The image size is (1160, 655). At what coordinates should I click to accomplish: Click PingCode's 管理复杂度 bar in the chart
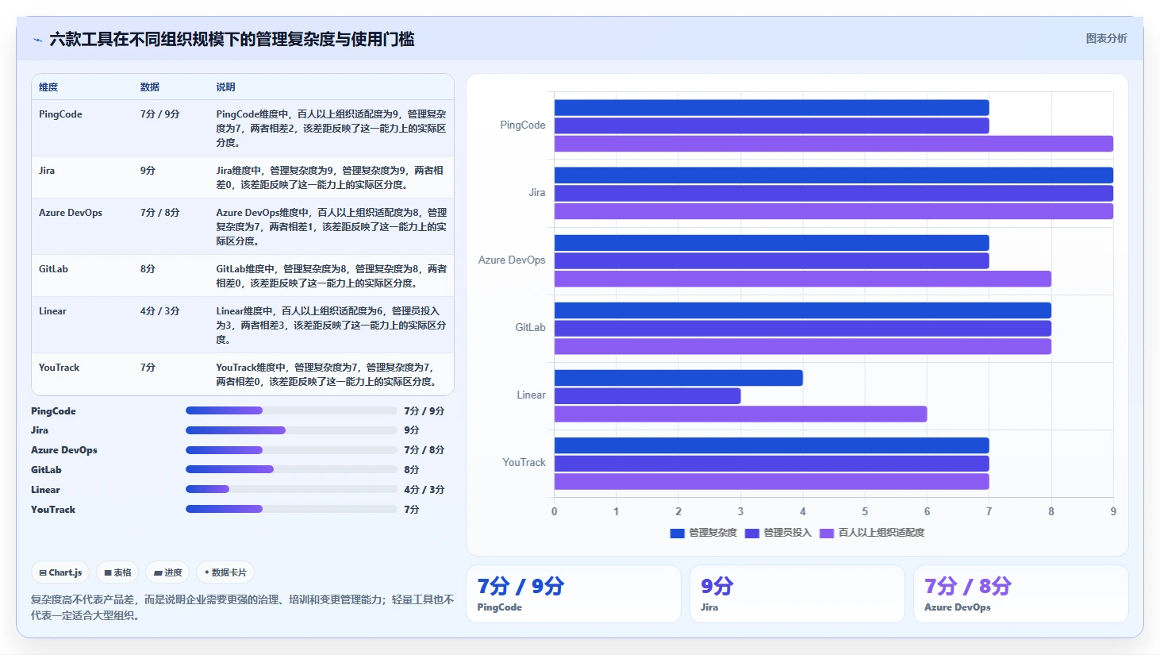pyautogui.click(x=771, y=107)
